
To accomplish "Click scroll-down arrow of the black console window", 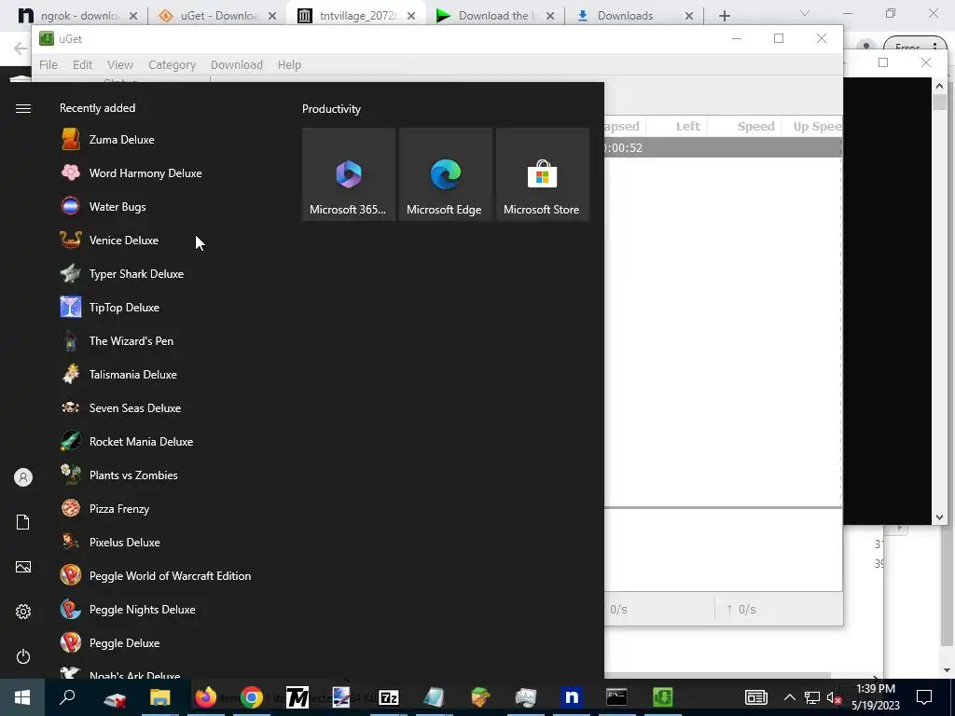I will [939, 517].
